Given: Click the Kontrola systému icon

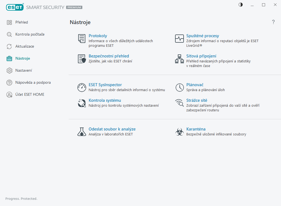Looking at the screenshot, I should pyautogui.click(x=82, y=103).
